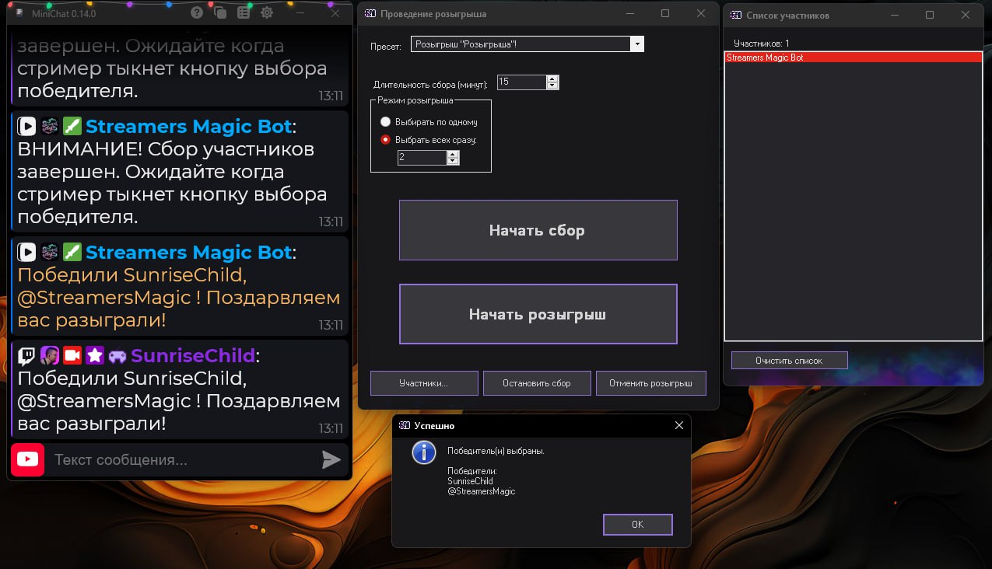Click the purple star badge by SunriseChild

click(x=95, y=356)
